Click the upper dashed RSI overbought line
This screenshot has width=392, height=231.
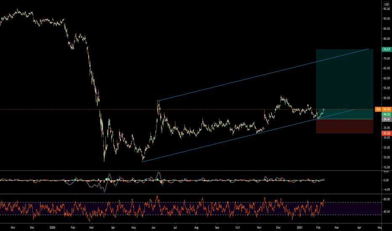pyautogui.click(x=190, y=202)
